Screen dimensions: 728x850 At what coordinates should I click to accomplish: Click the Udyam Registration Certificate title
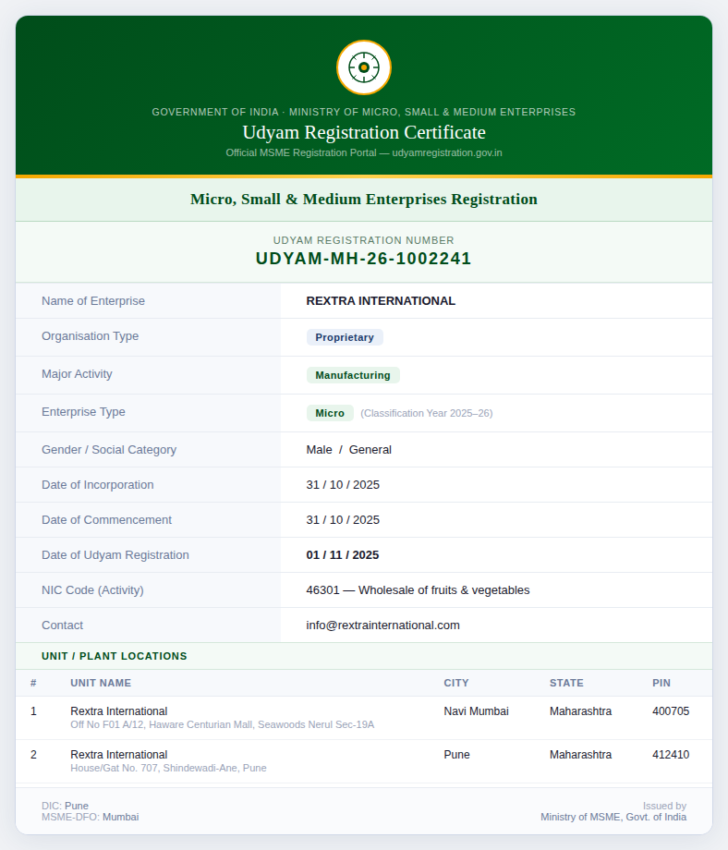pyautogui.click(x=364, y=132)
